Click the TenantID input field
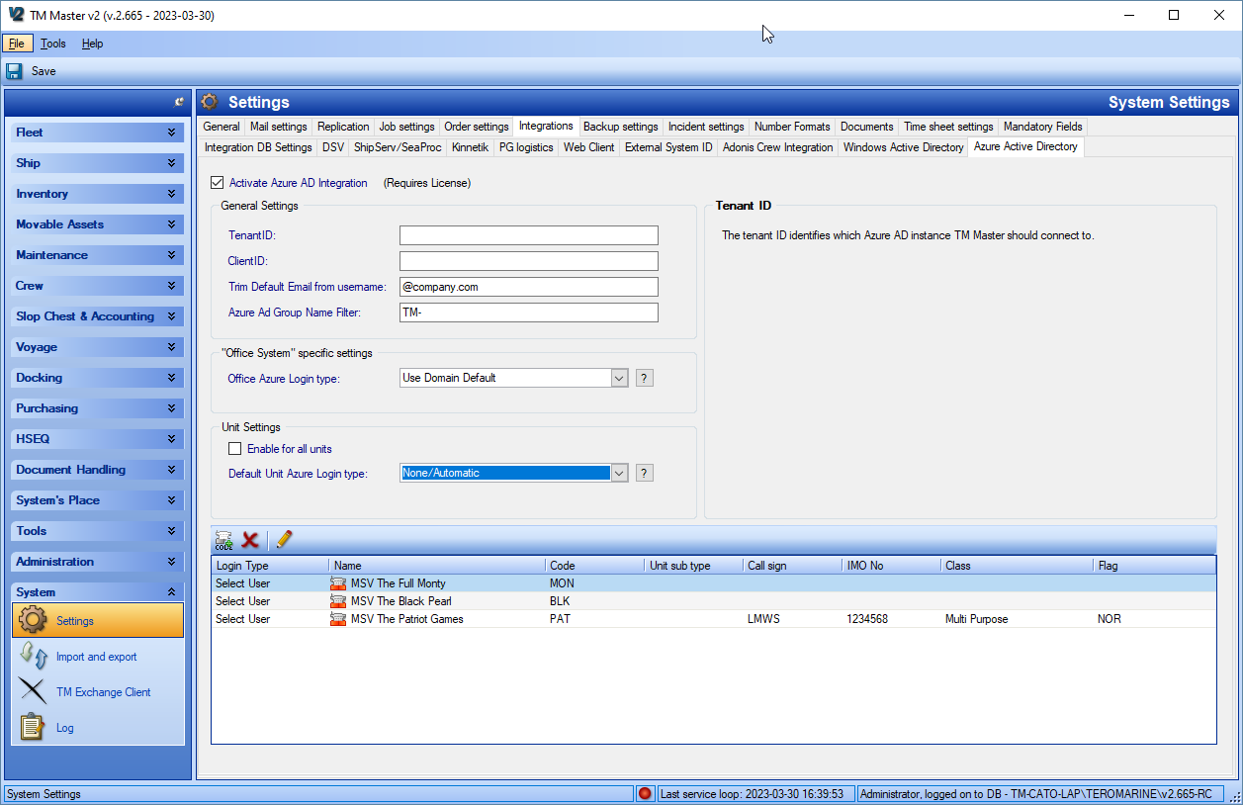This screenshot has height=805, width=1243. pos(528,235)
